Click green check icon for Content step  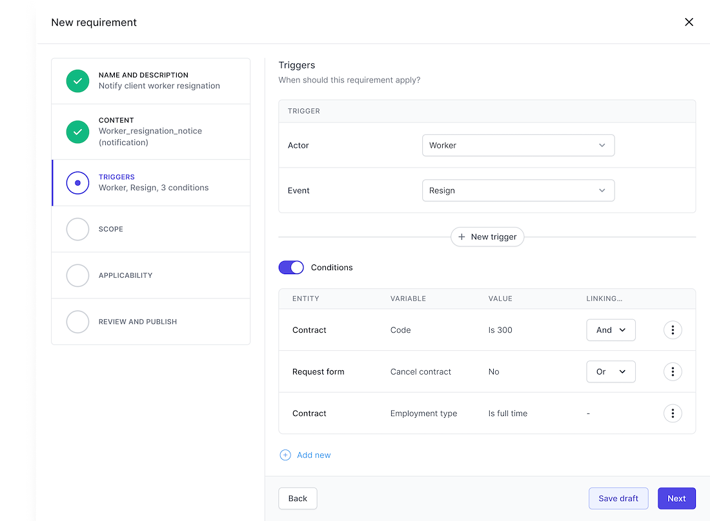pyautogui.click(x=78, y=132)
